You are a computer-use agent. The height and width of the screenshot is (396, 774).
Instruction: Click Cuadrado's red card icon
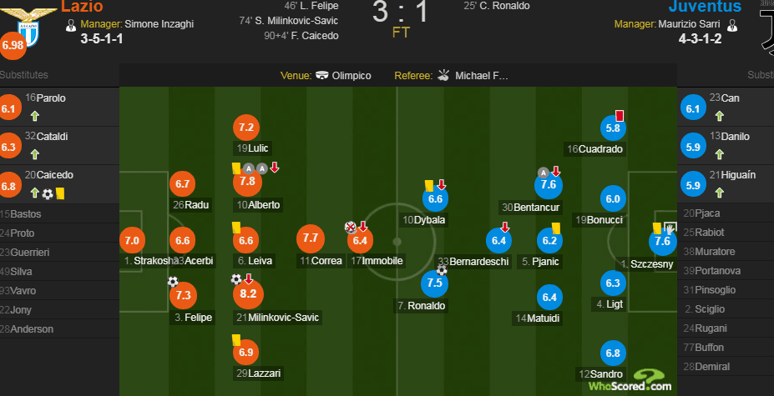click(620, 116)
